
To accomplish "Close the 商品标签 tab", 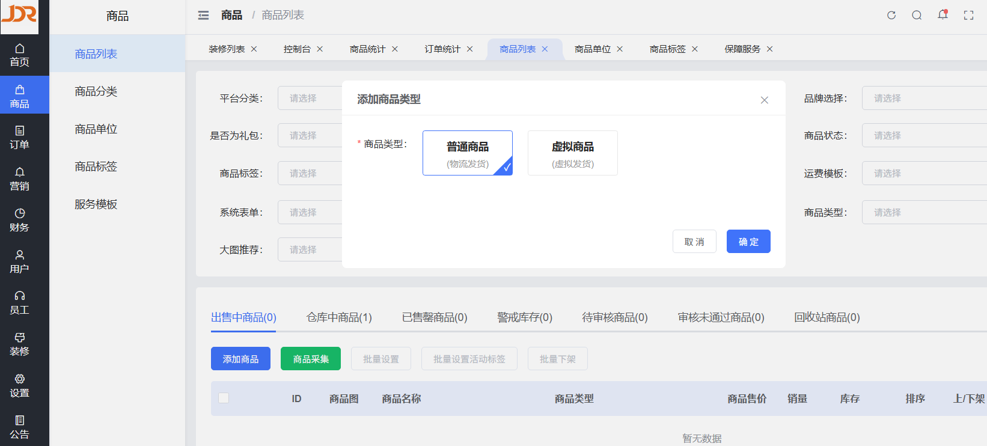I will [x=695, y=49].
